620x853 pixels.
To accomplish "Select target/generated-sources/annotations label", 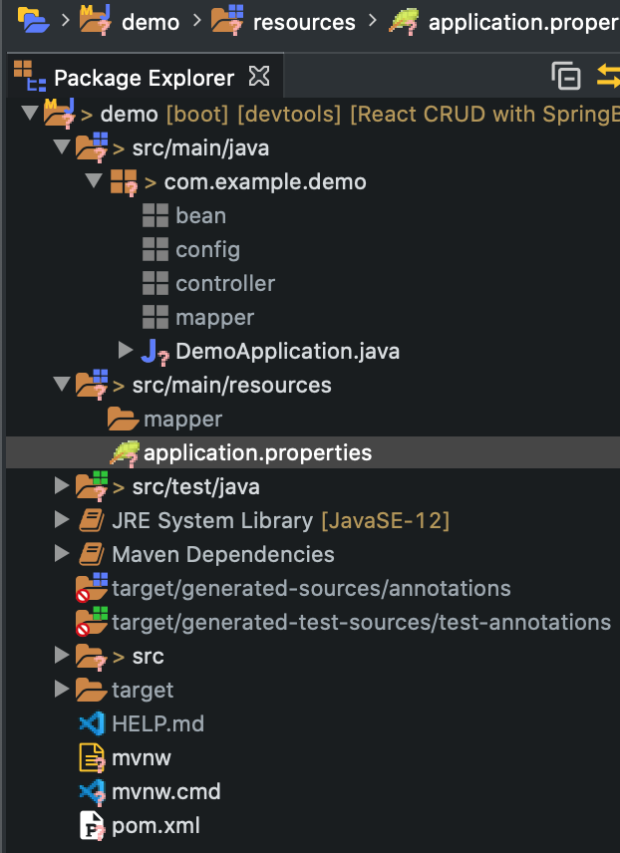I will point(311,588).
